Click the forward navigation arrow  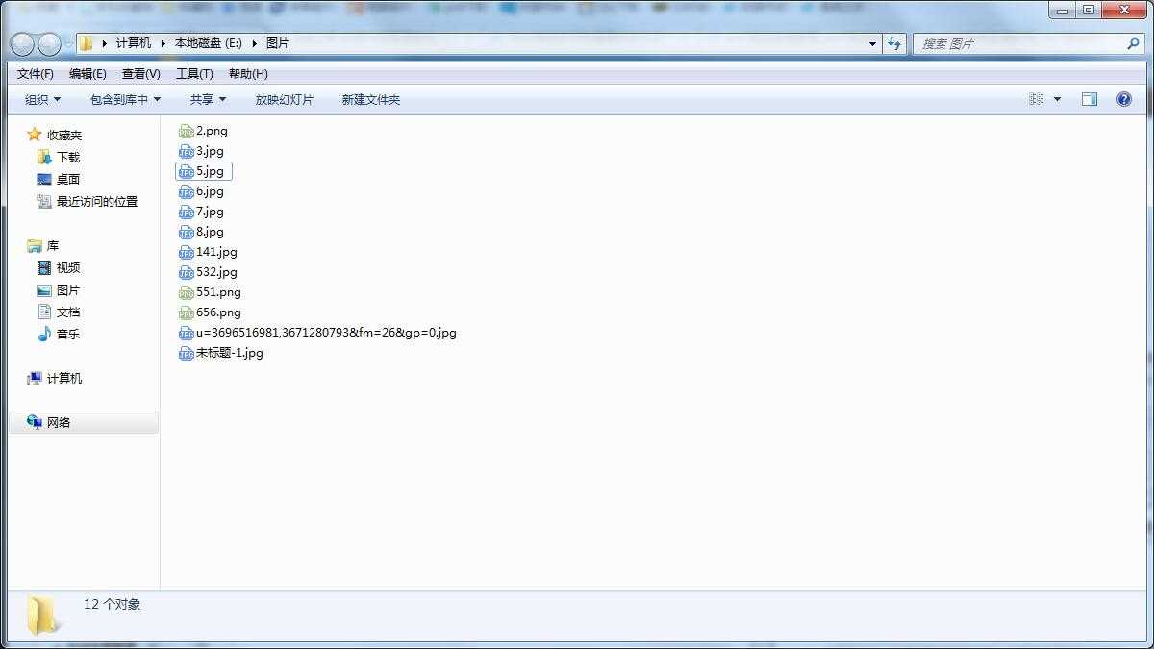(x=48, y=43)
